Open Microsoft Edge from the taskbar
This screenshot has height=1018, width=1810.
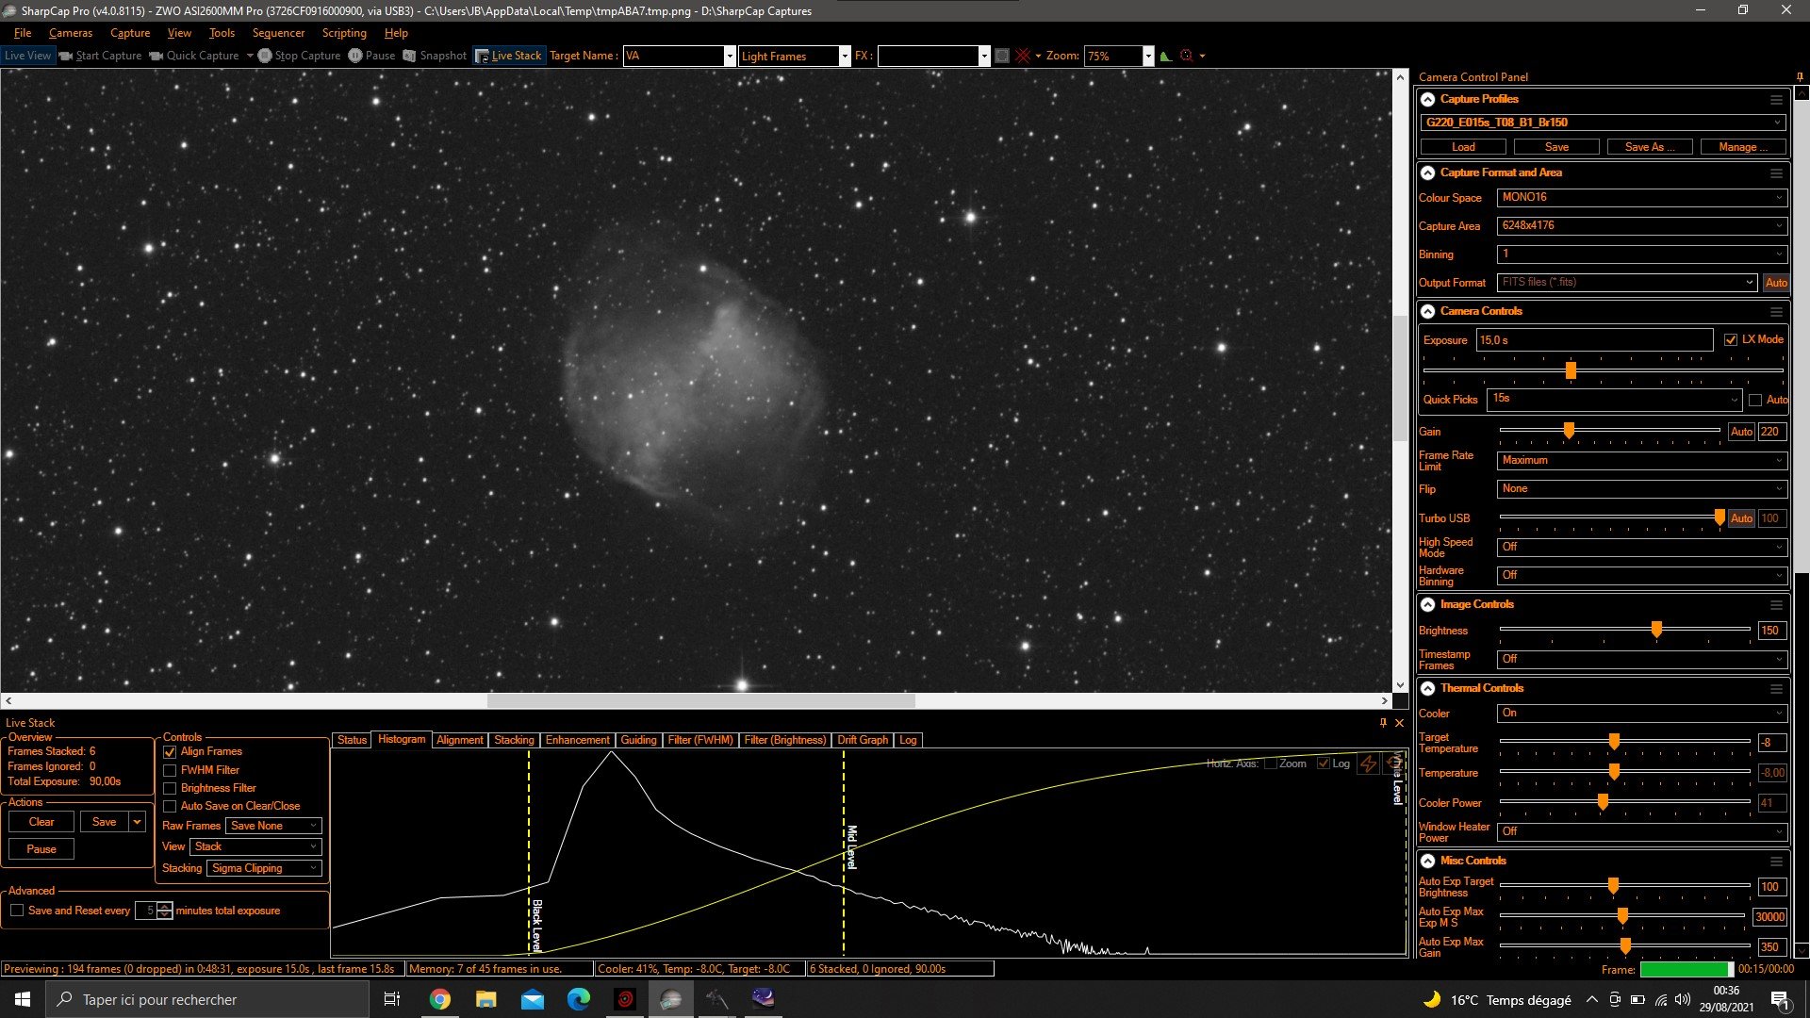pos(578,999)
